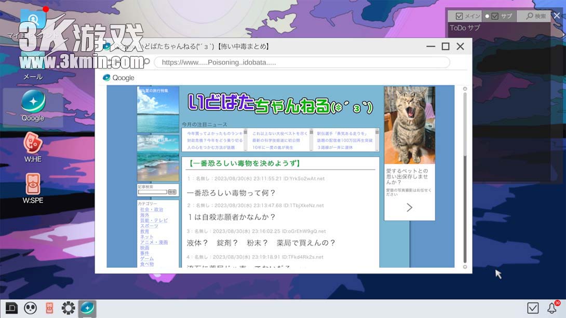Screen dimensions: 566x318
Task: Open news link 話題の配信者100万回再生突破
Action: click(x=345, y=140)
